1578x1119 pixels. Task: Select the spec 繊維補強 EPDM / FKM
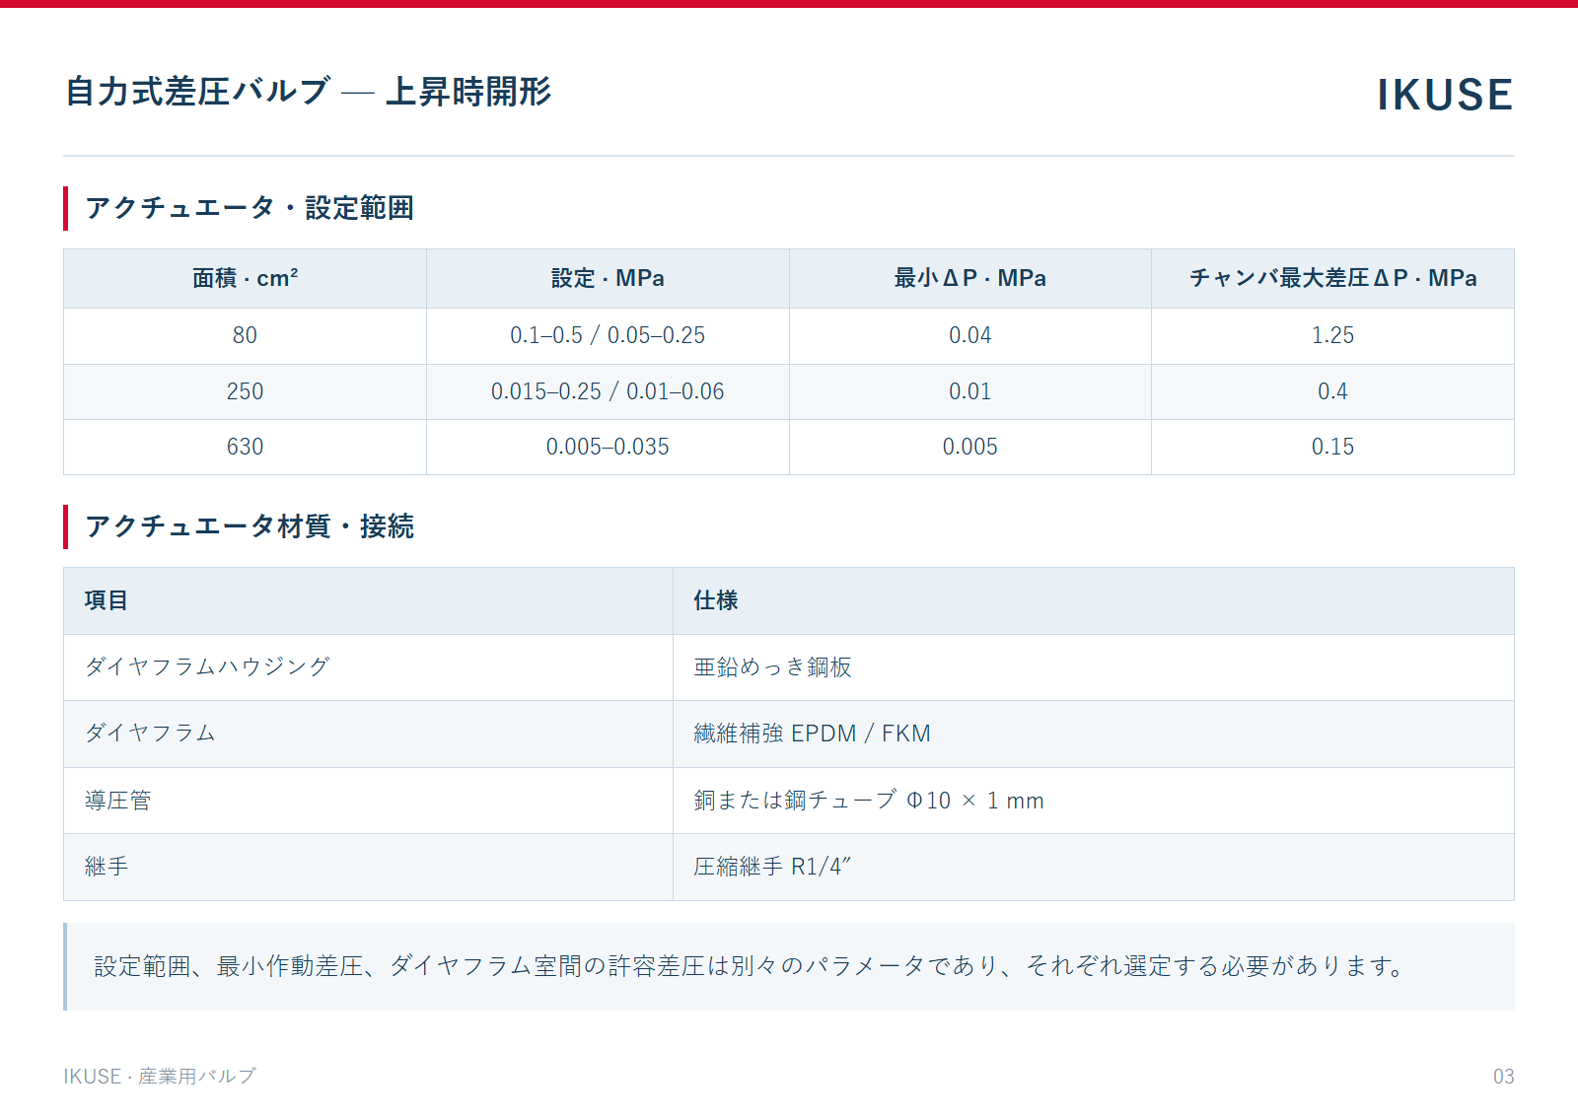click(x=812, y=734)
